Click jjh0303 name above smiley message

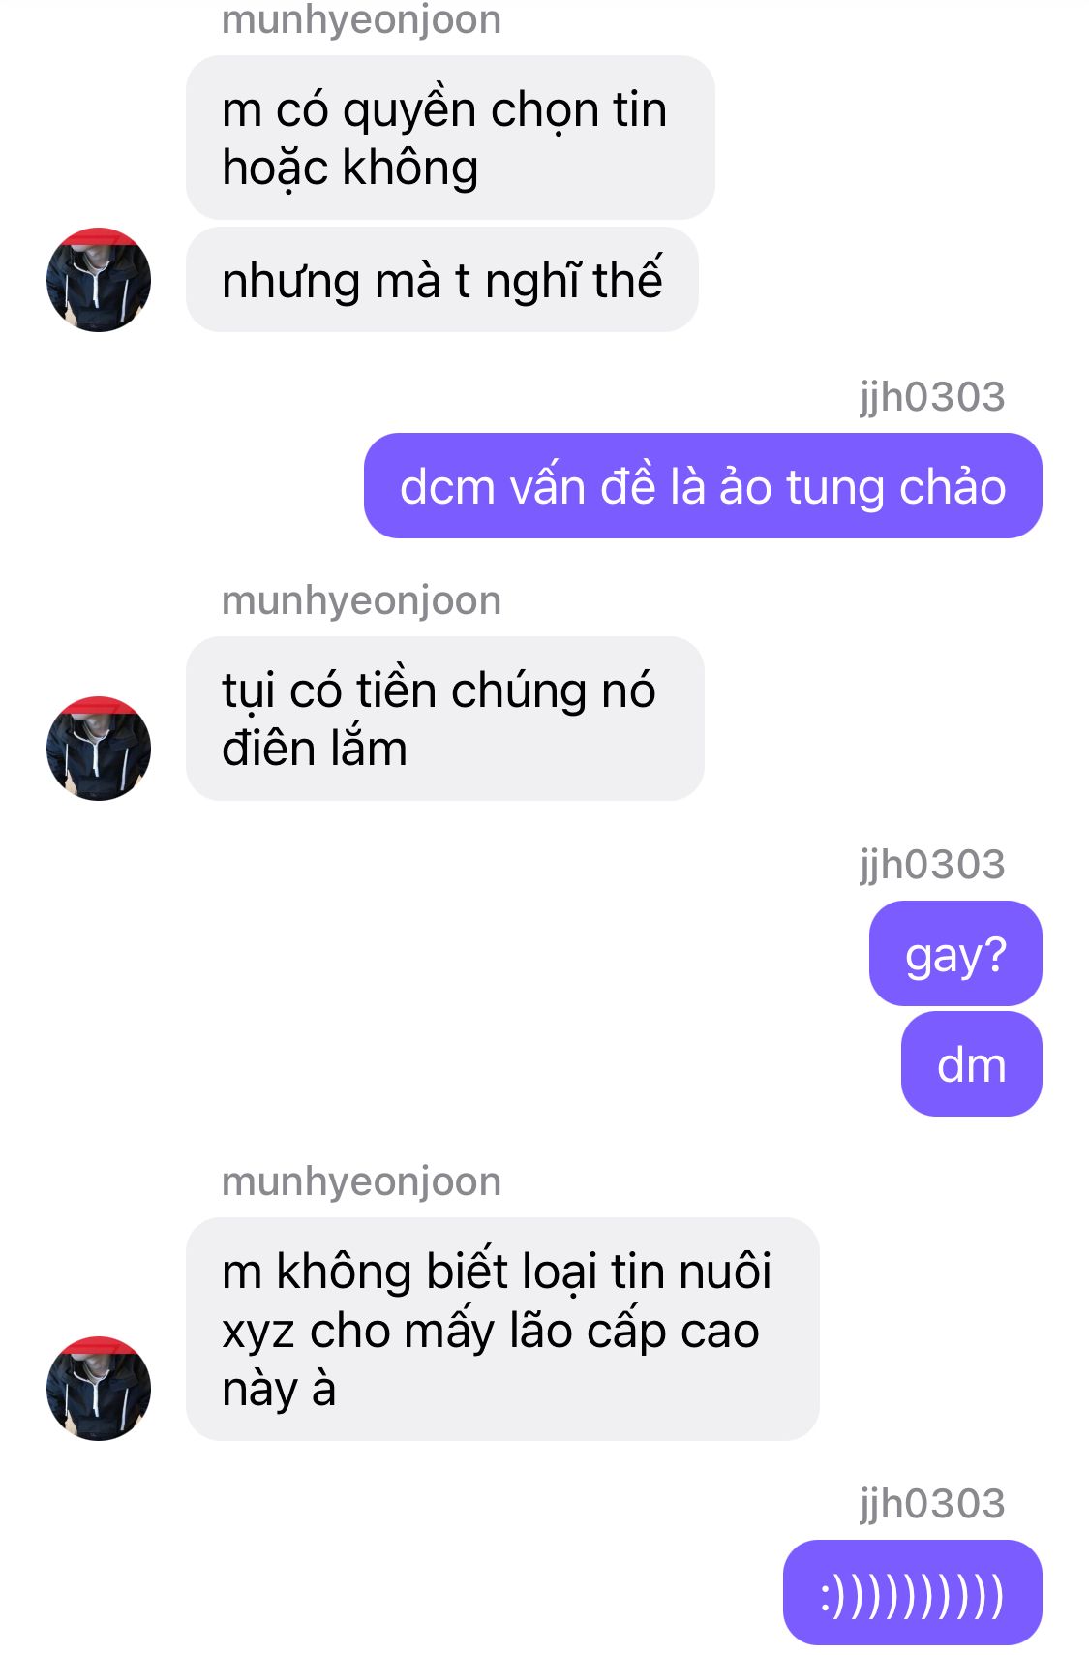point(932,1504)
